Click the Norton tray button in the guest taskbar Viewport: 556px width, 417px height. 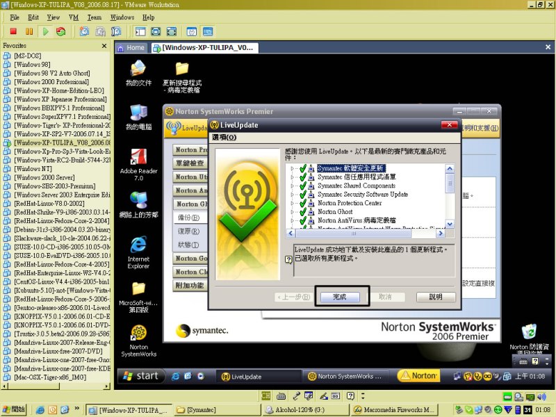(x=418, y=375)
